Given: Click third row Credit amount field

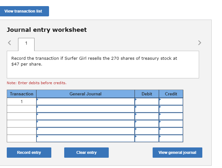Looking at the screenshot, I should tap(171, 116).
